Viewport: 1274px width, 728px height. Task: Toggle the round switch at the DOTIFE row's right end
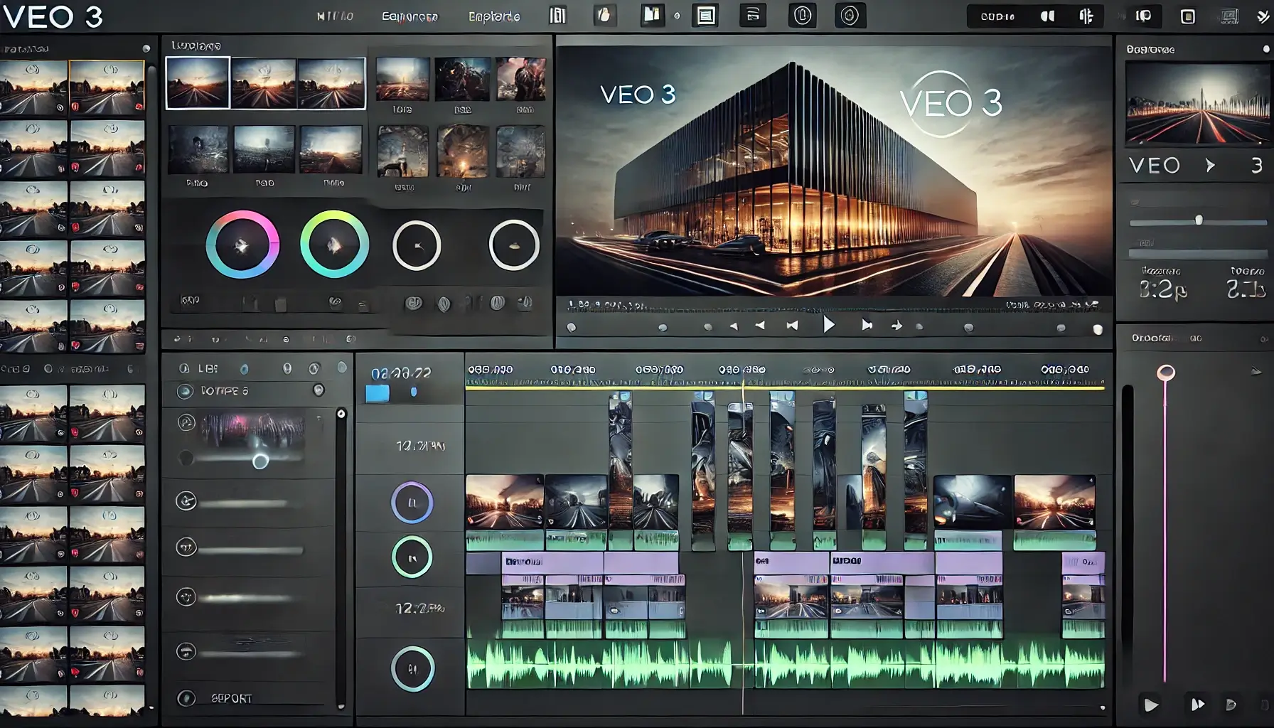tap(318, 390)
